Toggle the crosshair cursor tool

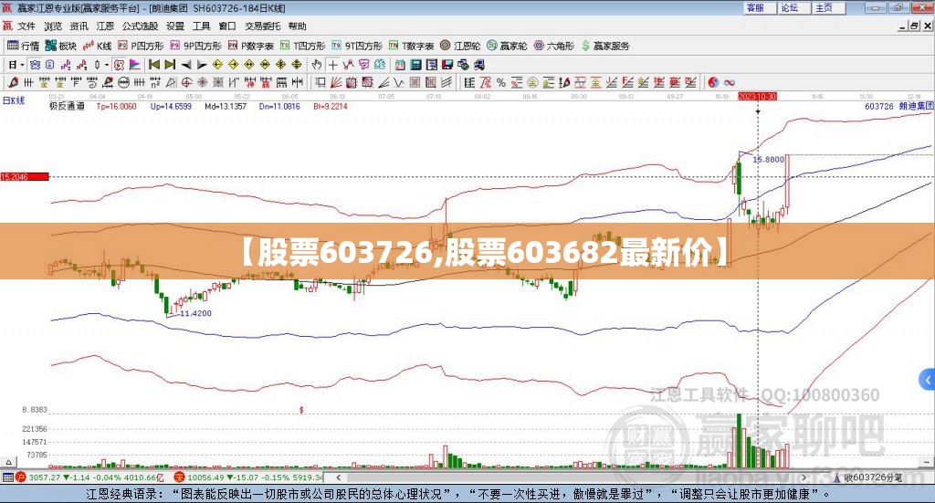(x=332, y=65)
